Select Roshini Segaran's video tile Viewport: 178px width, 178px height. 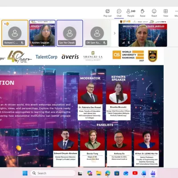coord(42,33)
